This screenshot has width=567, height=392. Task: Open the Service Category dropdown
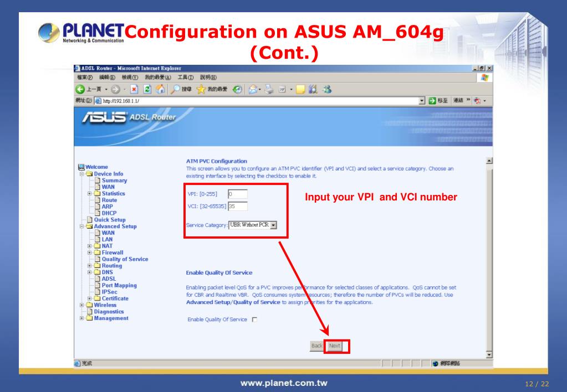point(274,225)
